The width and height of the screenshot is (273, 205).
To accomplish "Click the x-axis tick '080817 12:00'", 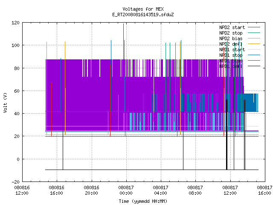I will point(230,190).
